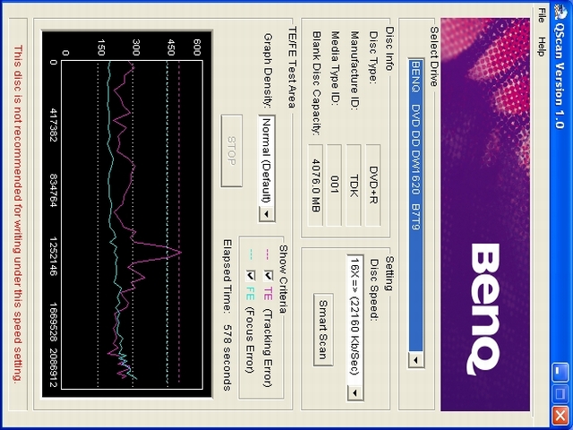Viewport: 573px width, 430px height.
Task: Click the graph axis label 2086912
Action: (x=53, y=368)
